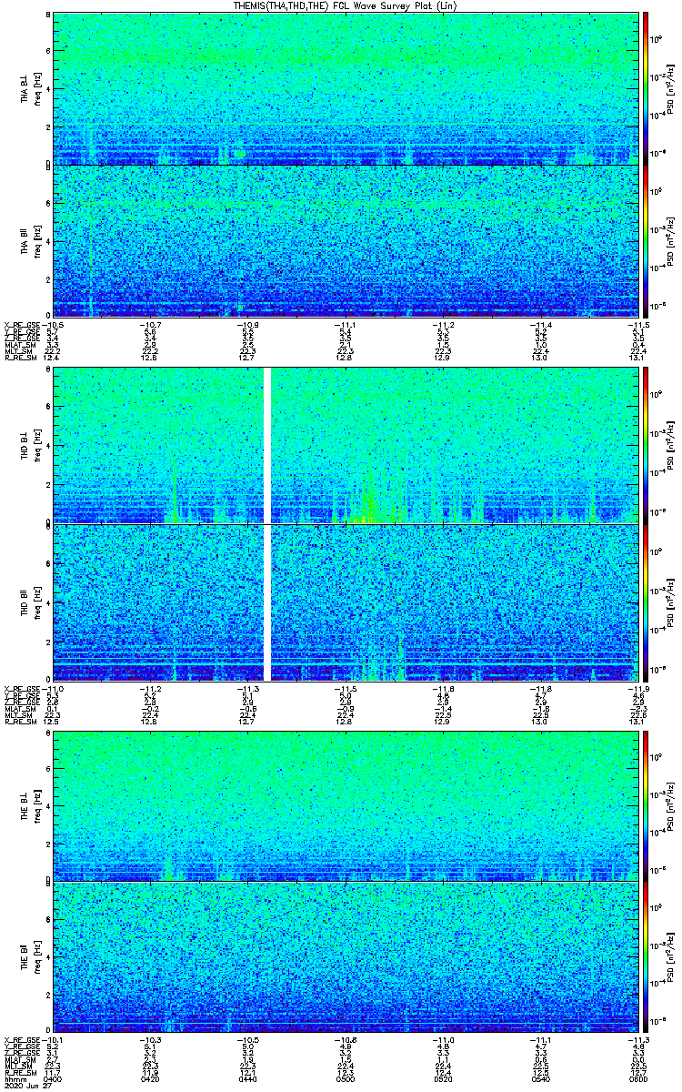Click the X_RE_GSE value '-10.7'
Viewport: 682px width, 1092px height.
pos(150,325)
